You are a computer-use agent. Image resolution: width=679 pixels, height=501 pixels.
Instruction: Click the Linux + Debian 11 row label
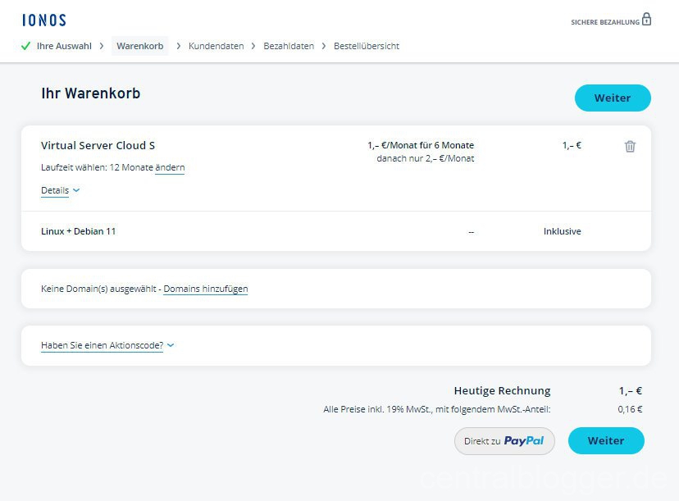click(79, 231)
